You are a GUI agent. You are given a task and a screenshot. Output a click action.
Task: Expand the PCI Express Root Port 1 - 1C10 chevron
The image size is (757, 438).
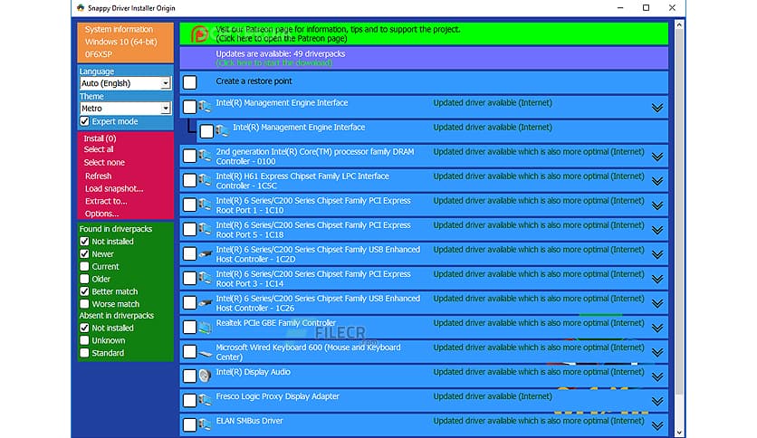tap(657, 205)
